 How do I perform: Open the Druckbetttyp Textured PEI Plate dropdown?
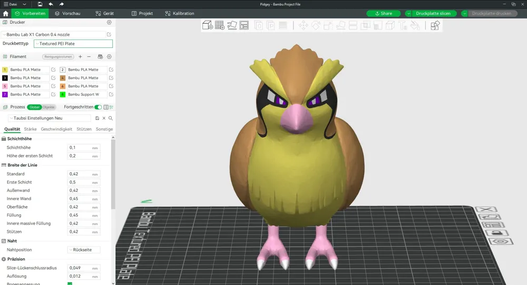(73, 44)
